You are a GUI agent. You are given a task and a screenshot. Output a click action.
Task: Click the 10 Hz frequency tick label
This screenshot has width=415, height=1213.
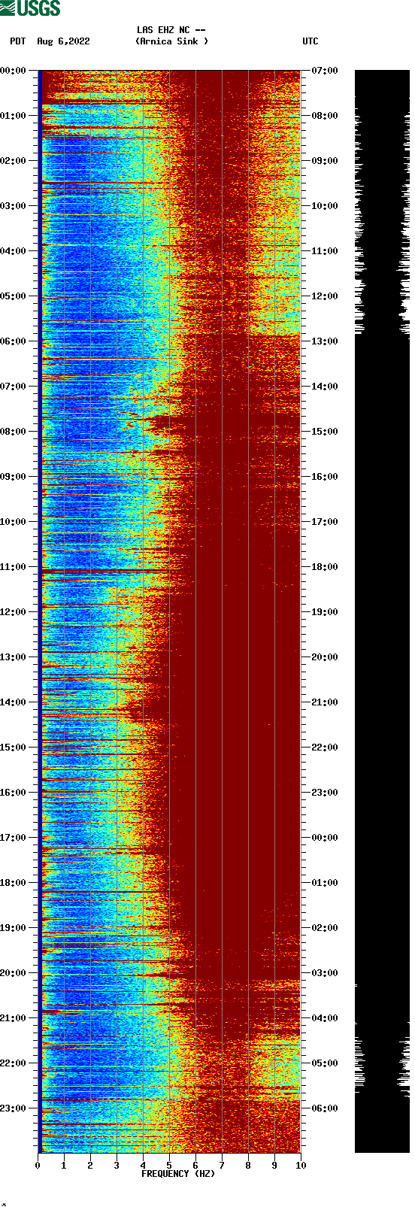click(x=301, y=1166)
